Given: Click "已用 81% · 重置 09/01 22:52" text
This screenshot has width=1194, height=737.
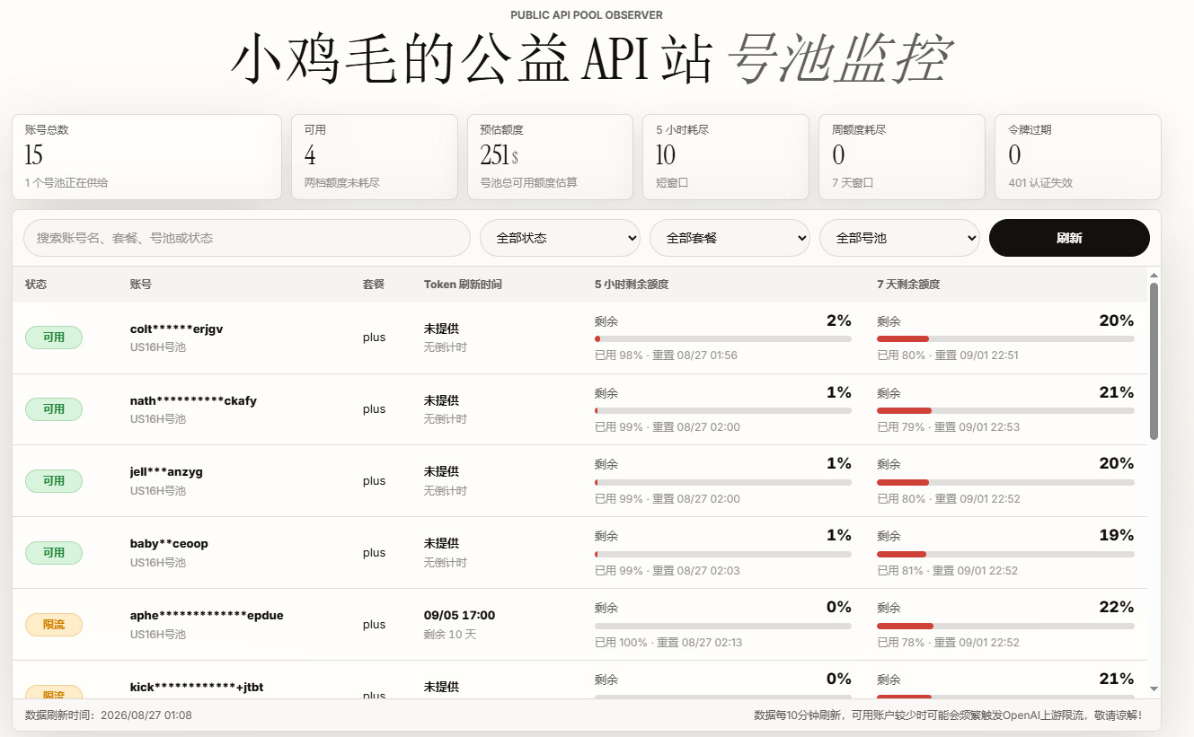Looking at the screenshot, I should coord(948,571).
